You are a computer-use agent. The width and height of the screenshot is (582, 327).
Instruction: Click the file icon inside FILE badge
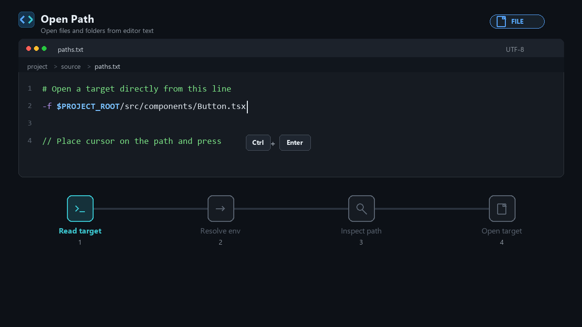click(501, 21)
